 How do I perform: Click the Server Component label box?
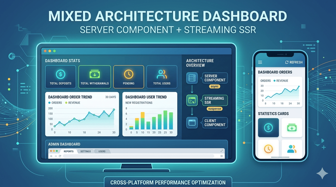[215, 78]
